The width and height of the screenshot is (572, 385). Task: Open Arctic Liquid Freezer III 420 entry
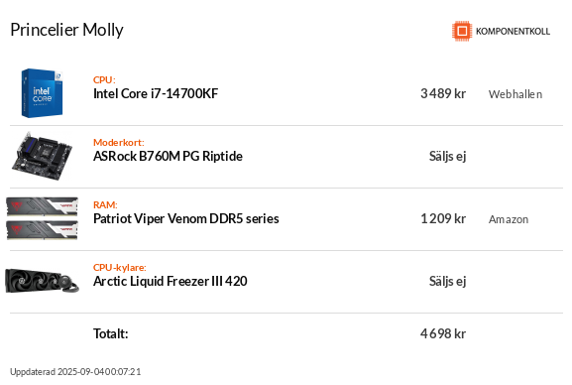(x=170, y=281)
